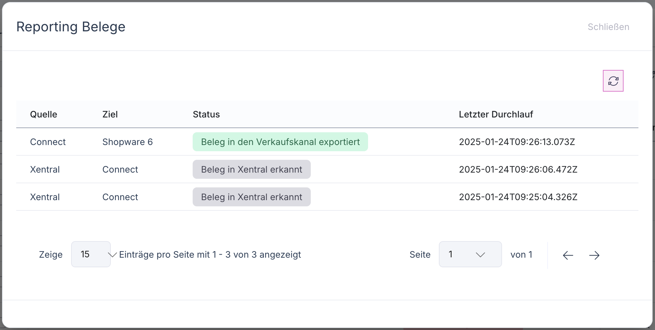Go to next page with right arrow
The height and width of the screenshot is (330, 655).
pos(594,255)
